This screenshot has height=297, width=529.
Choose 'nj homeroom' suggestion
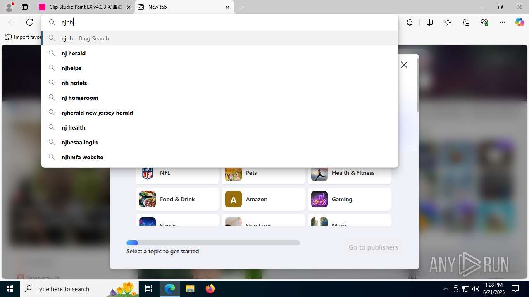(219, 98)
